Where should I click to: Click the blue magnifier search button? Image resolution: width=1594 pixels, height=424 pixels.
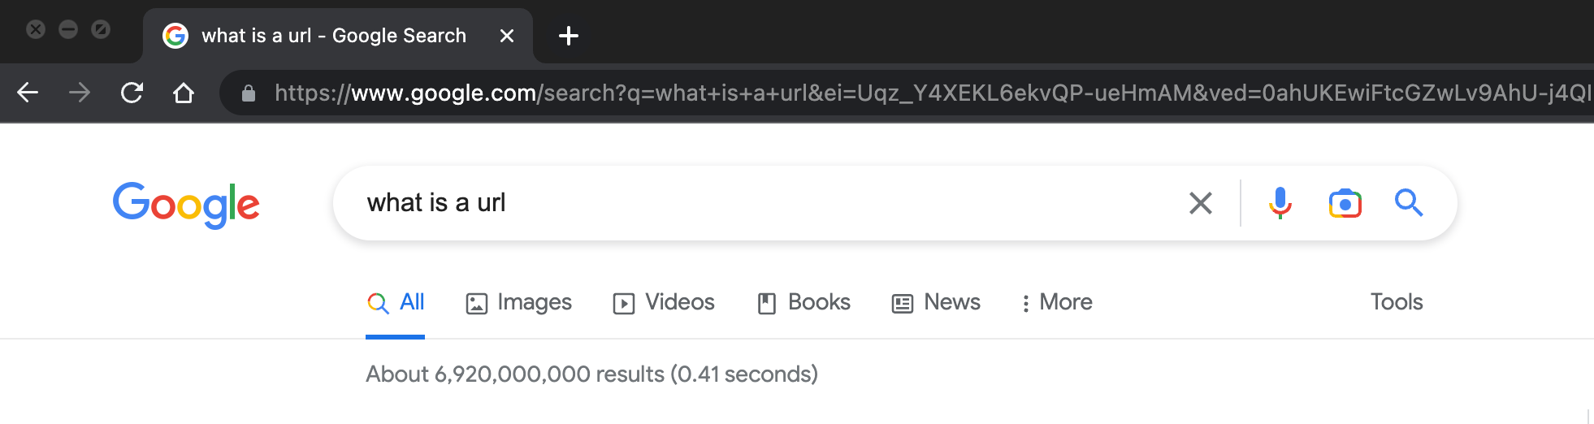[x=1409, y=203]
